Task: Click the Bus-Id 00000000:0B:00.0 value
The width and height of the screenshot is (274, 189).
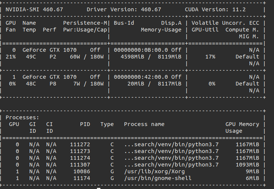Action: [141, 50]
